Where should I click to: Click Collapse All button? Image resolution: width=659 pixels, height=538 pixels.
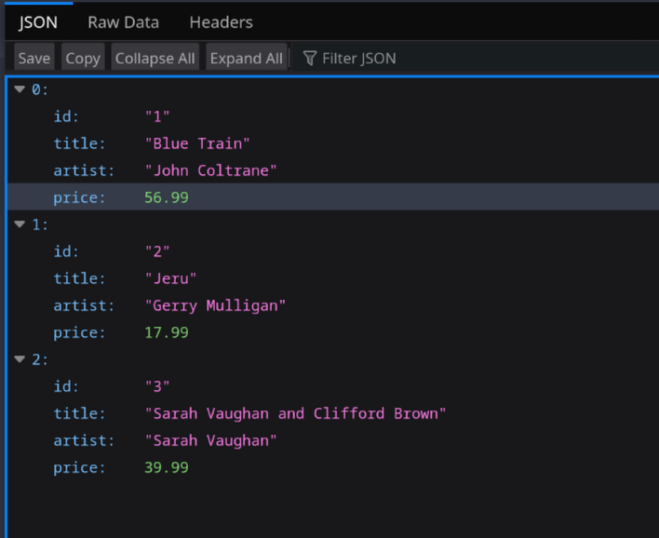point(155,58)
